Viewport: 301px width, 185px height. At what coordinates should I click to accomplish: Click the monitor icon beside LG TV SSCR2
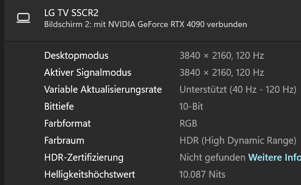[23, 18]
